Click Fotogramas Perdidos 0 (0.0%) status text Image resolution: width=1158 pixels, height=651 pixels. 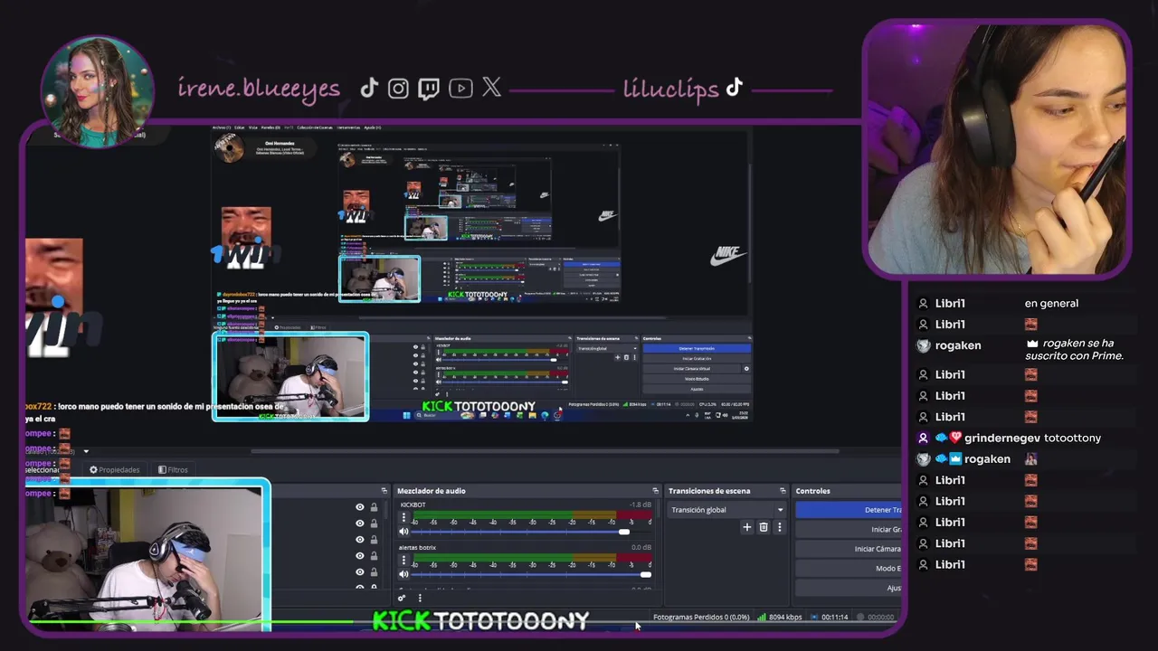coord(701,617)
